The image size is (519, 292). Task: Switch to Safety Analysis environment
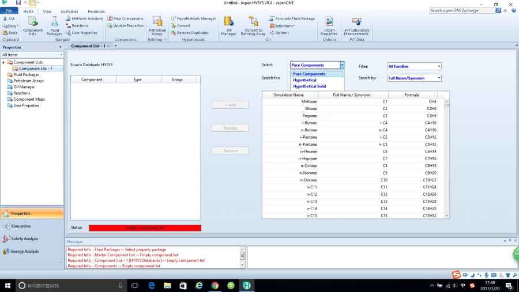[x=32, y=239]
